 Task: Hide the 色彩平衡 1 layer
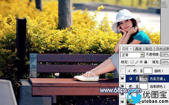coord(122,79)
